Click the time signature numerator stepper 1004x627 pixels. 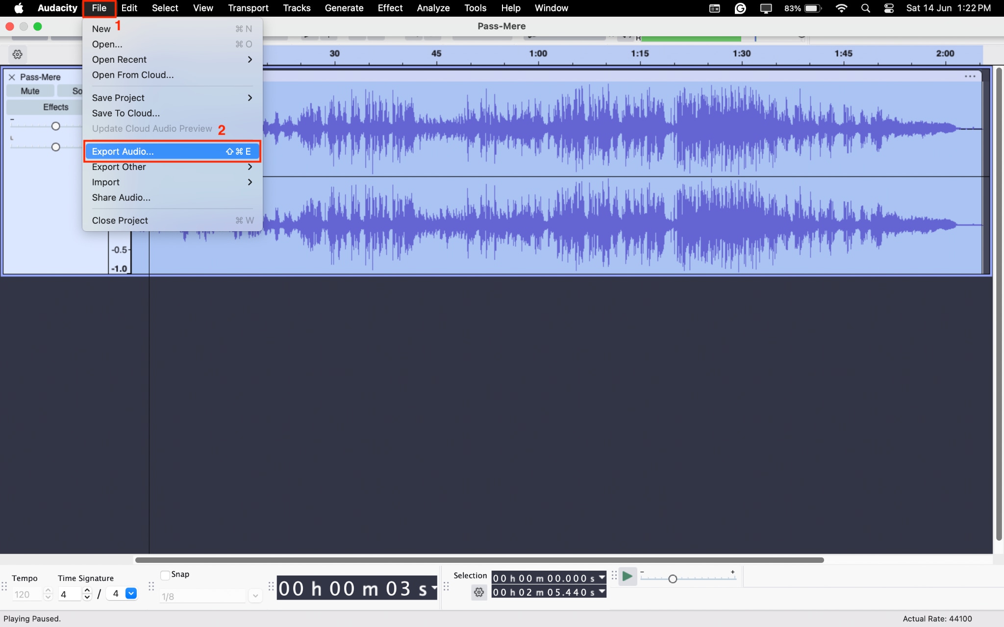(87, 594)
